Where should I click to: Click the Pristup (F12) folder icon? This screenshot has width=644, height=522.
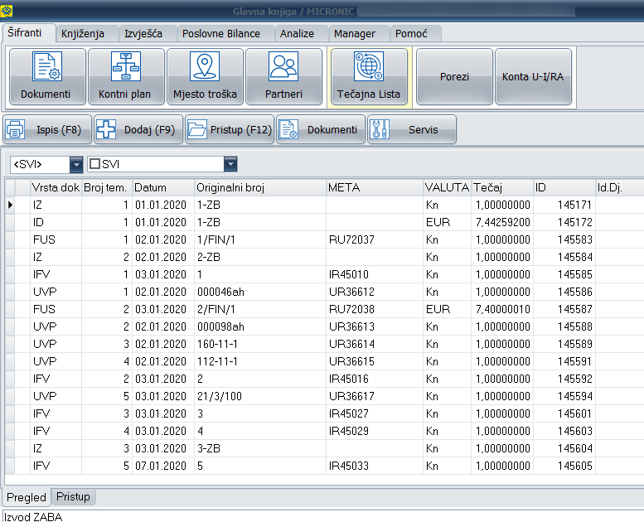197,129
